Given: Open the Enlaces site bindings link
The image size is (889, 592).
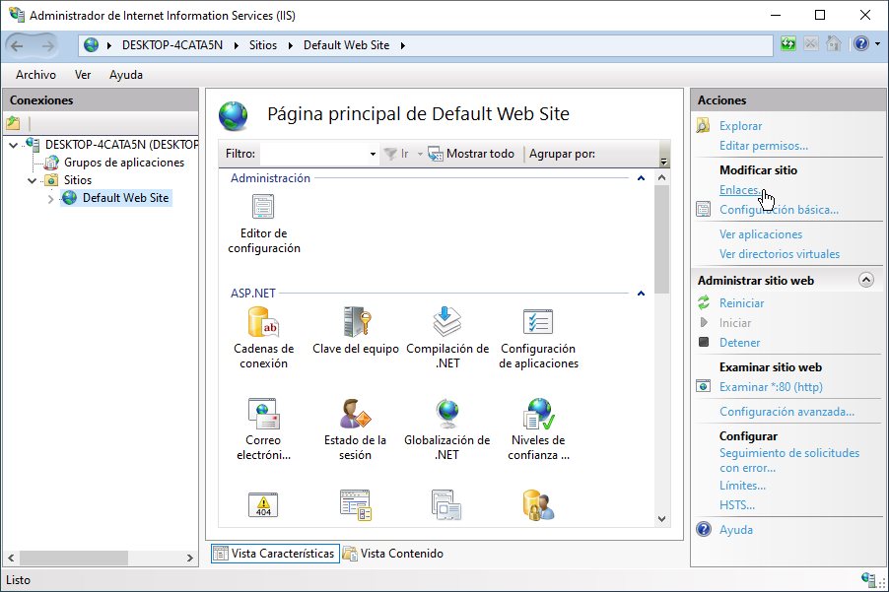Looking at the screenshot, I should [740, 190].
